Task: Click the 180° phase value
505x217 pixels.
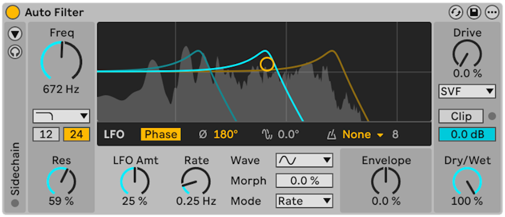Action: click(226, 135)
